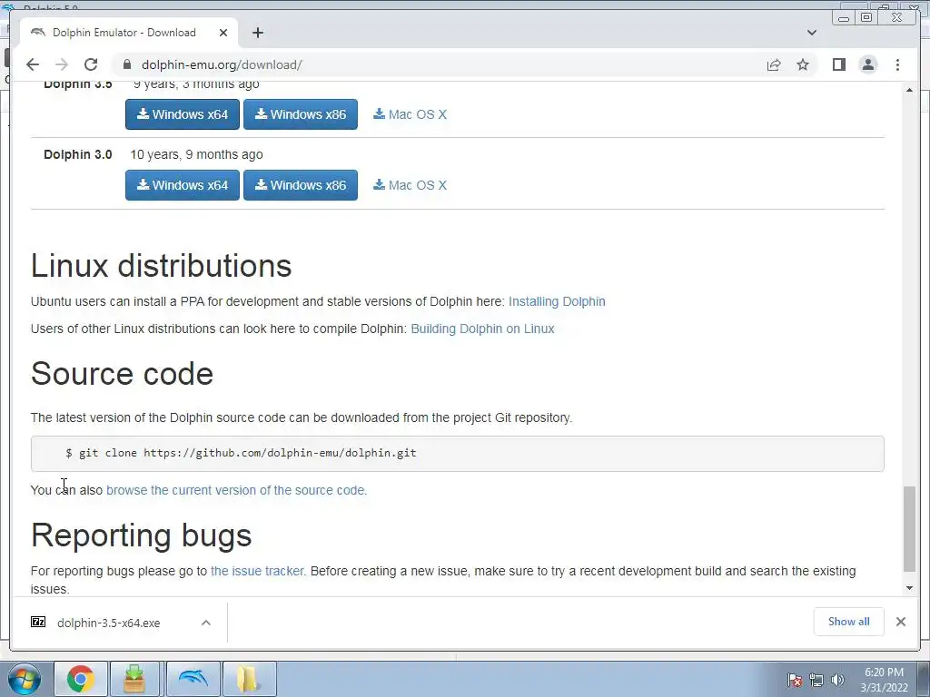View site security lock info
This screenshot has width=930, height=697.
[127, 64]
